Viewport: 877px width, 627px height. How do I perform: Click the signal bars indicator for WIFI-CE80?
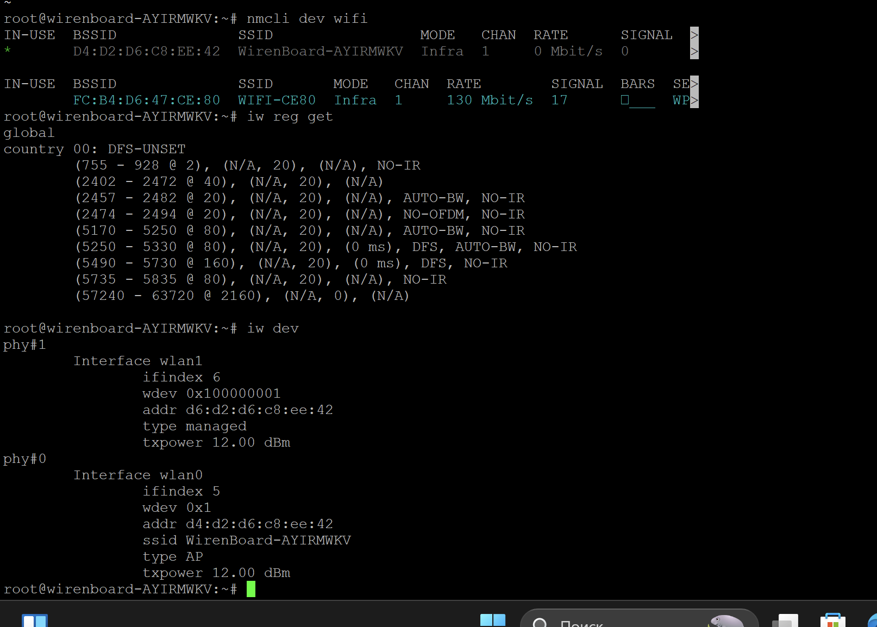click(638, 101)
